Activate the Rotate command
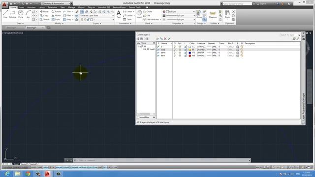The height and width of the screenshot is (177, 315). coord(56,12)
